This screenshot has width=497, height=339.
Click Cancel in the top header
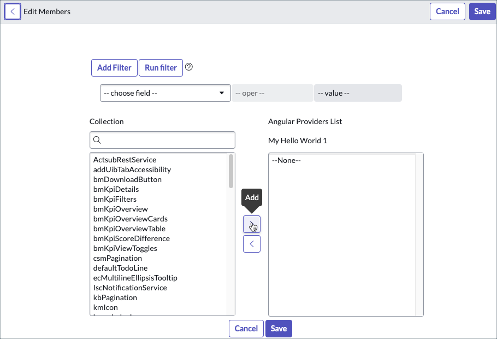pos(447,11)
